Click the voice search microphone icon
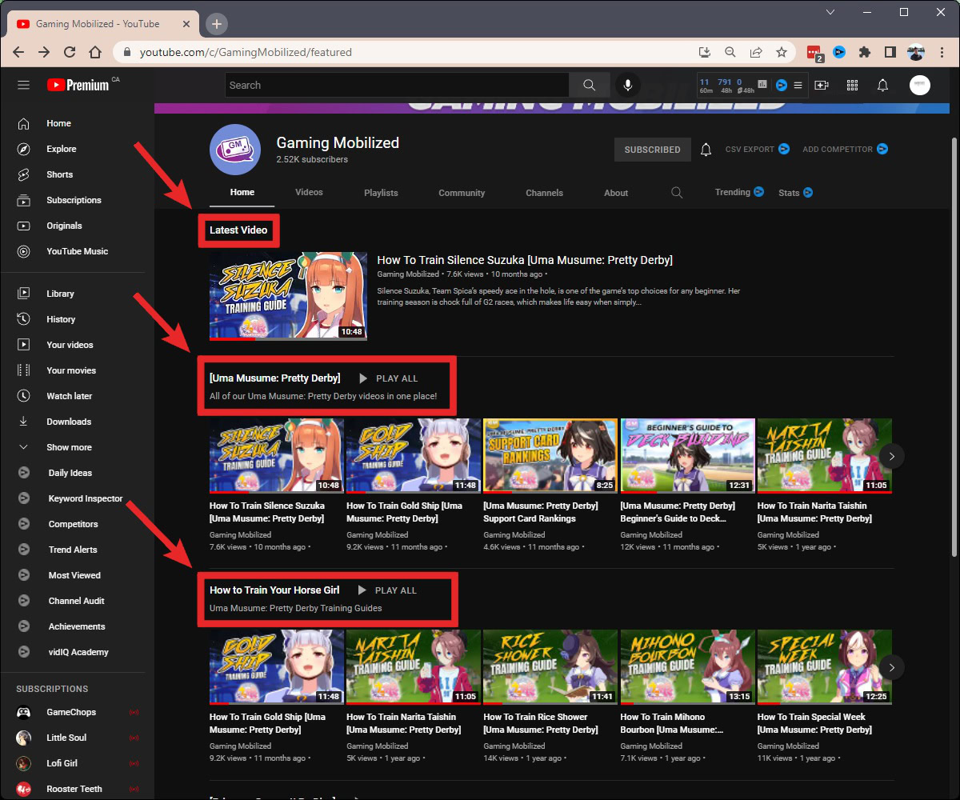Image resolution: width=960 pixels, height=800 pixels. pyautogui.click(x=628, y=85)
